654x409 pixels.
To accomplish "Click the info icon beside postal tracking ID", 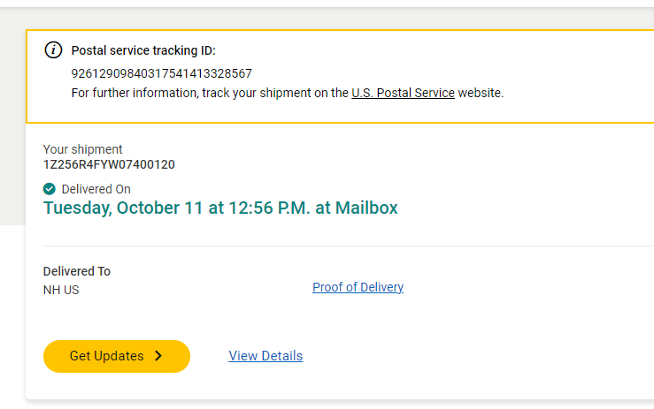I will 53,49.
